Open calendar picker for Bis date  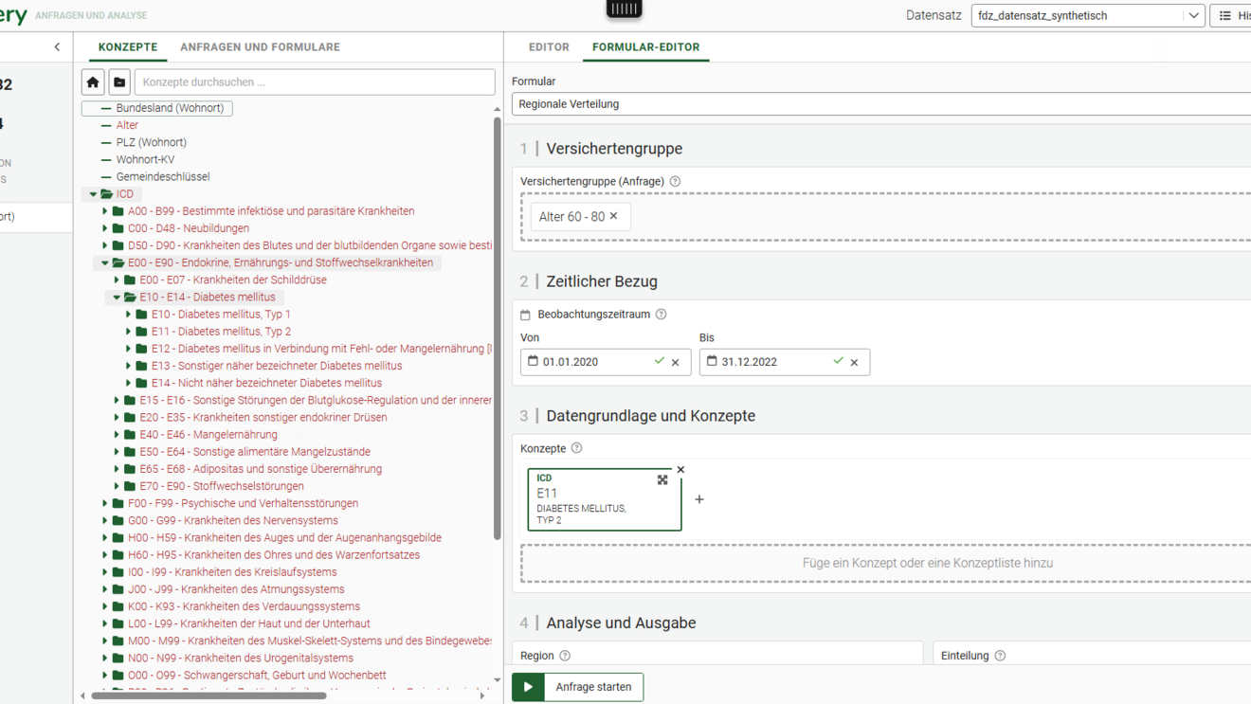[x=712, y=361]
